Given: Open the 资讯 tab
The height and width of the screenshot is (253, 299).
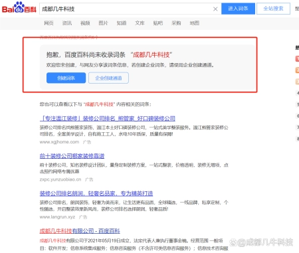Looking at the screenshot, I should coord(67,23).
